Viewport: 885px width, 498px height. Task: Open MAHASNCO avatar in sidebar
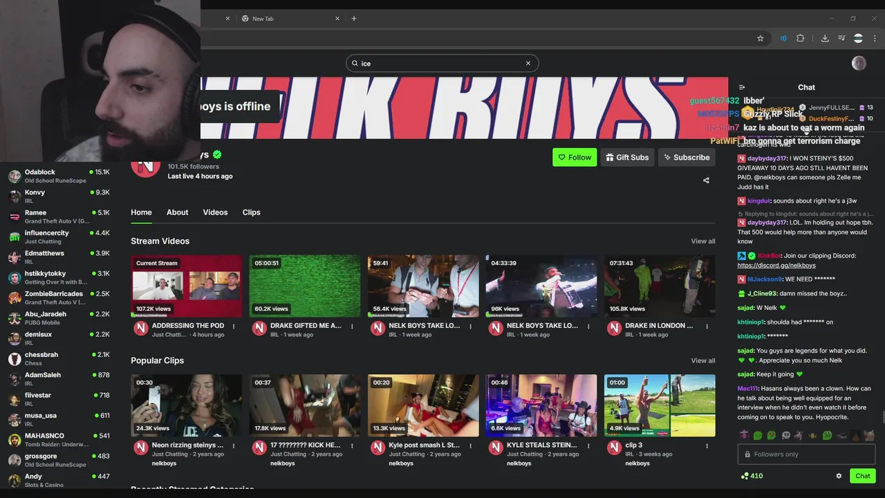click(x=15, y=440)
